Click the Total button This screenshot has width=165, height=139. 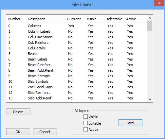(130, 123)
